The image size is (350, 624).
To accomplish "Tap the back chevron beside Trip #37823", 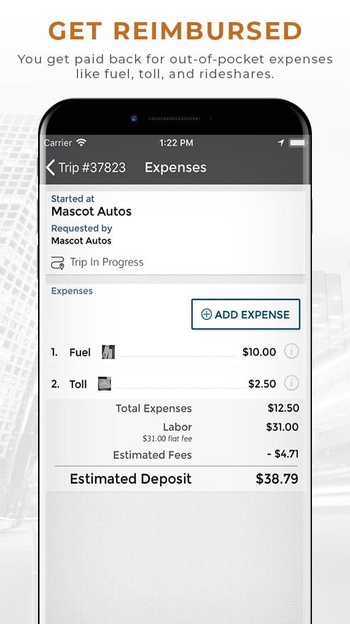I will pos(50,167).
